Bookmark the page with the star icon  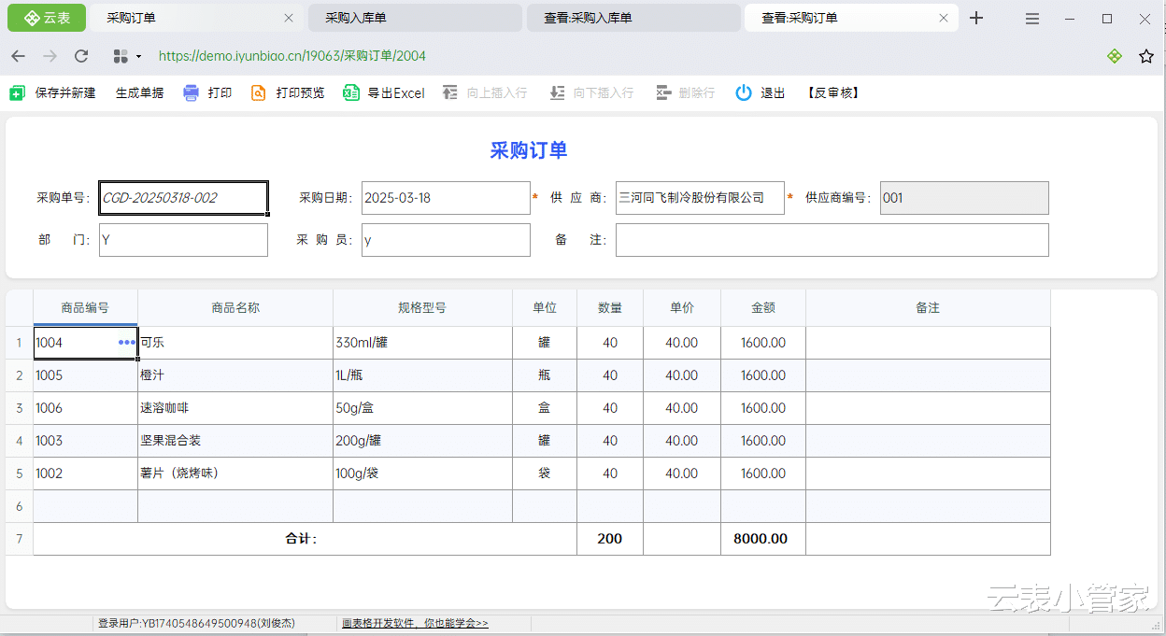[x=1146, y=56]
